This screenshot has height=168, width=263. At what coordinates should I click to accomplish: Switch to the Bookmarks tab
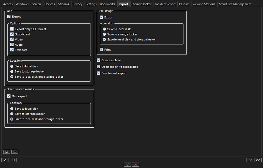click(x=107, y=4)
